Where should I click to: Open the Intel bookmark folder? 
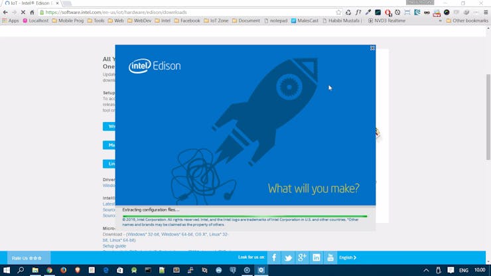(163, 21)
